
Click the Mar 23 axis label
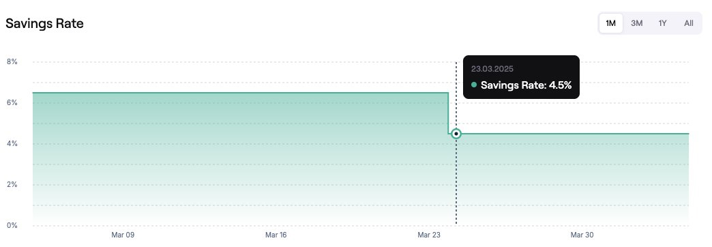[429, 235]
